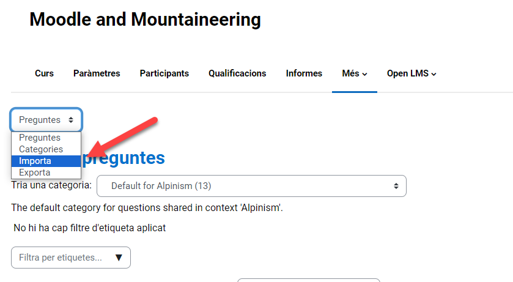The height and width of the screenshot is (282, 513).
Task: Pick Exporta from the dropdown list
Action: tap(35, 173)
